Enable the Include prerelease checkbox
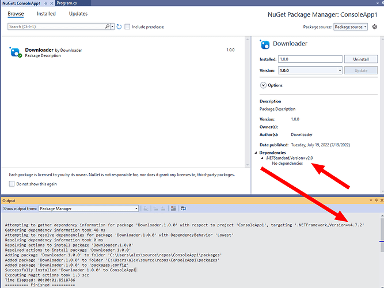This screenshot has width=384, height=288. 127,26
